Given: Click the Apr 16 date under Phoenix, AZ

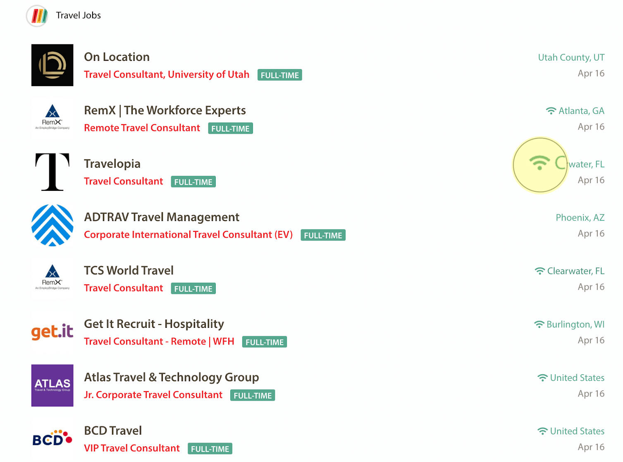Looking at the screenshot, I should coord(591,234).
